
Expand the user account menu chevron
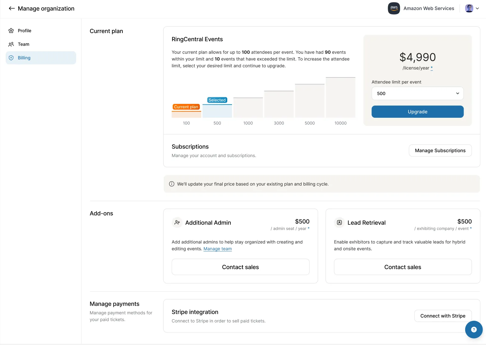478,8
